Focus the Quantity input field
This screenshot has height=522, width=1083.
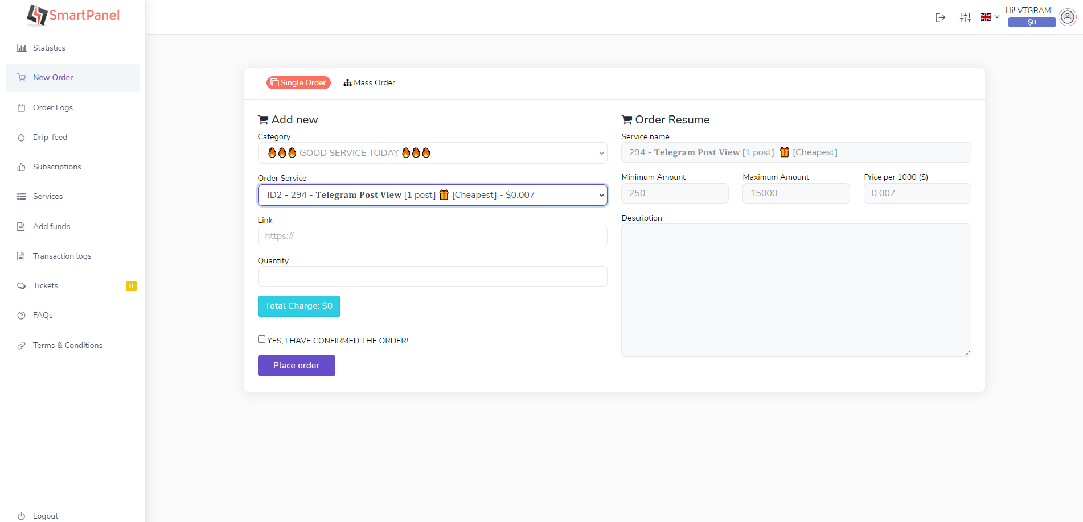coord(433,276)
